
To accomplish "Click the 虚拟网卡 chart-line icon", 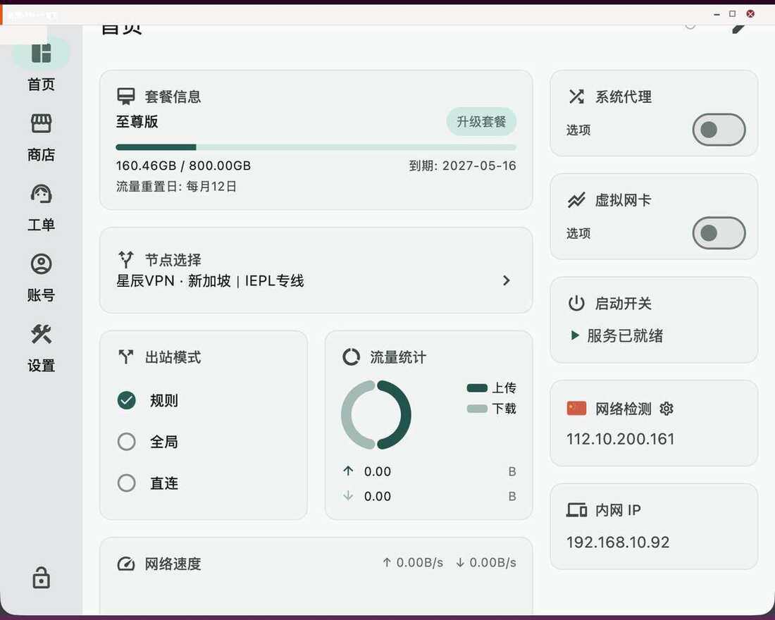I will 576,200.
